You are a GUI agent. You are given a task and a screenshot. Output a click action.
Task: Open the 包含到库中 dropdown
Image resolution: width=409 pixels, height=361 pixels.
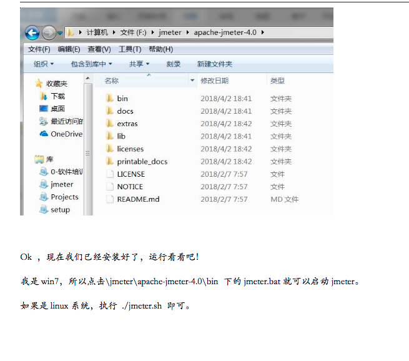[91, 64]
